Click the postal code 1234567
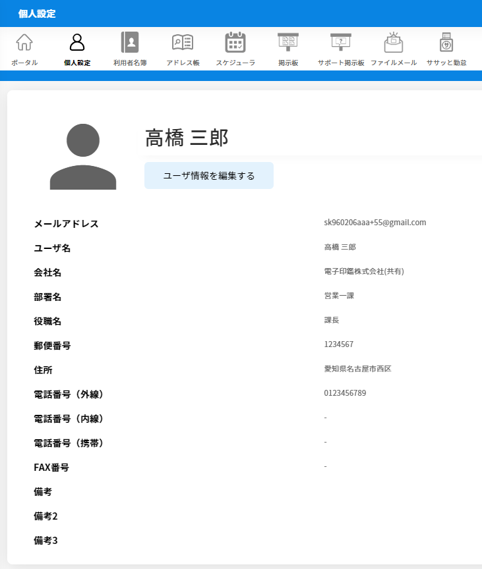Viewport: 482px width, 569px height. click(338, 344)
